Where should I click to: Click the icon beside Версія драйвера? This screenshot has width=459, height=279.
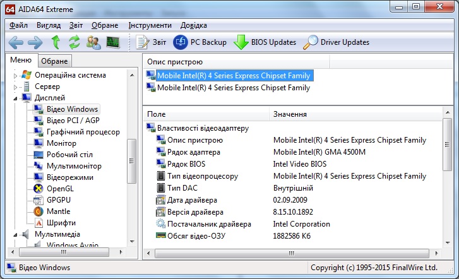click(161, 212)
